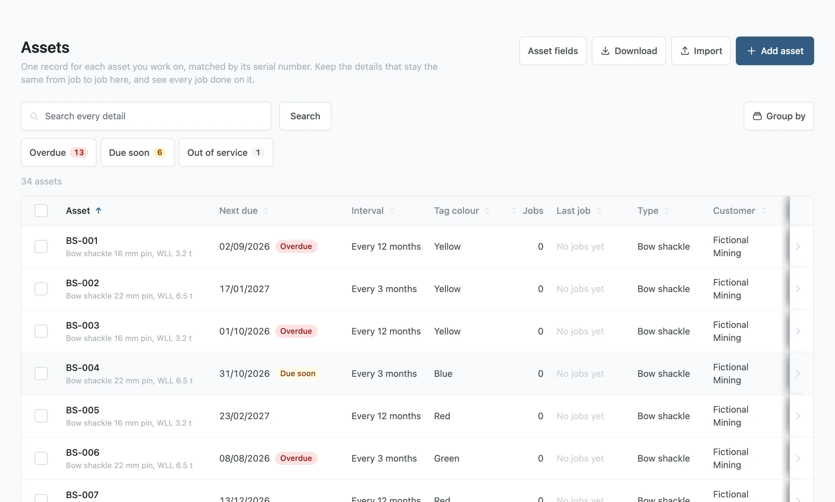Viewport: 835px width, 502px height.
Task: Focus the Search every detail field
Action: (x=146, y=116)
